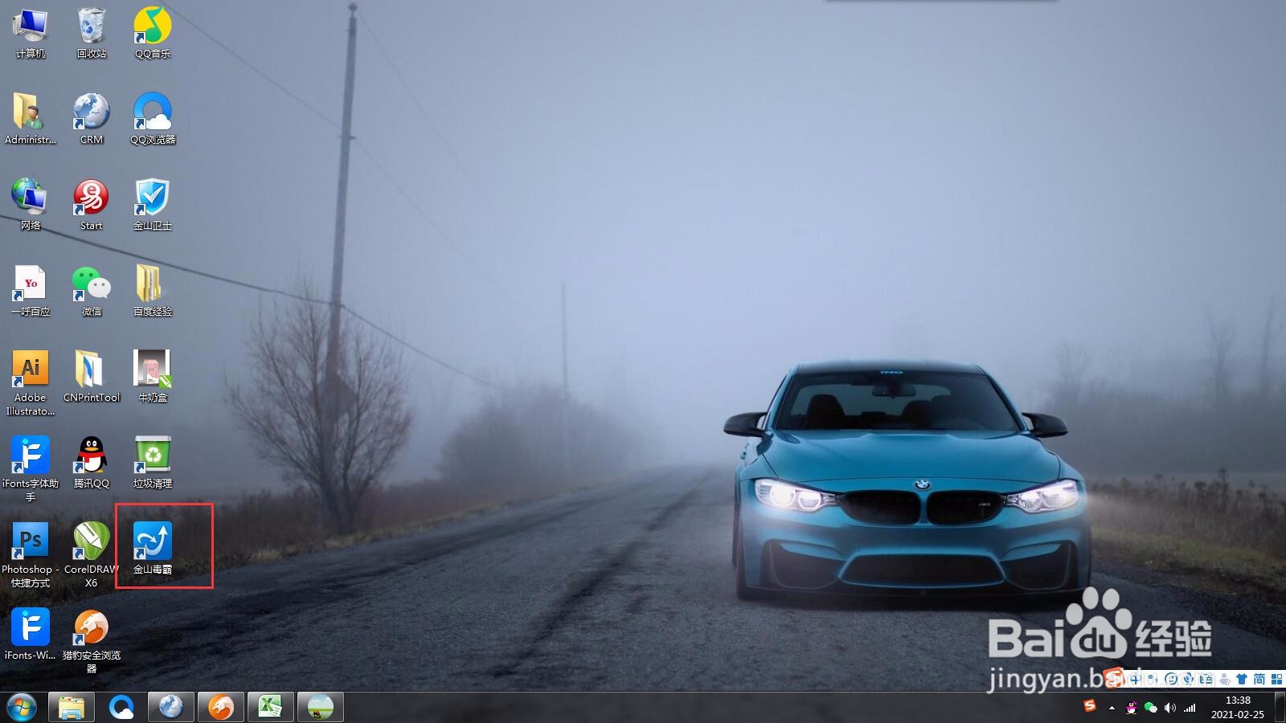Open QQ from the system tray
The width and height of the screenshot is (1286, 723).
(x=1131, y=708)
